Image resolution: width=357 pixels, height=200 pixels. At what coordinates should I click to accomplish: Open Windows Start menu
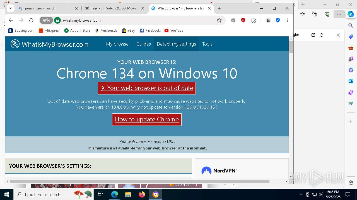tap(7, 194)
